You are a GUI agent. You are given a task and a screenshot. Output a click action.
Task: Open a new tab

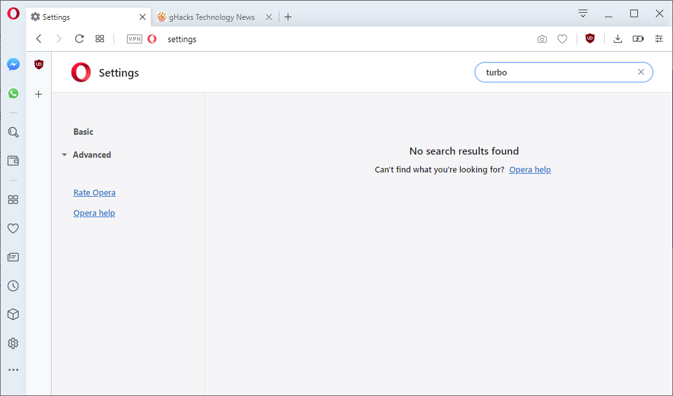[288, 17]
